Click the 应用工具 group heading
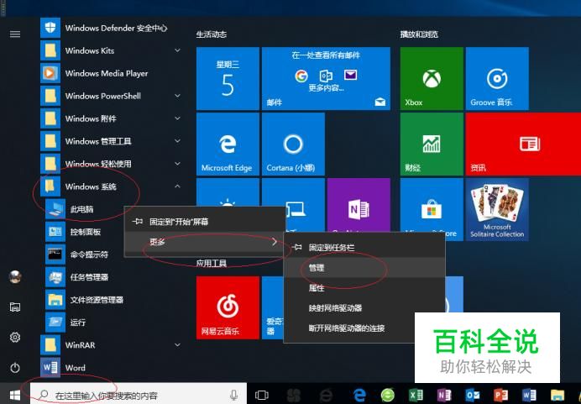This screenshot has height=404, width=581. pos(212,264)
